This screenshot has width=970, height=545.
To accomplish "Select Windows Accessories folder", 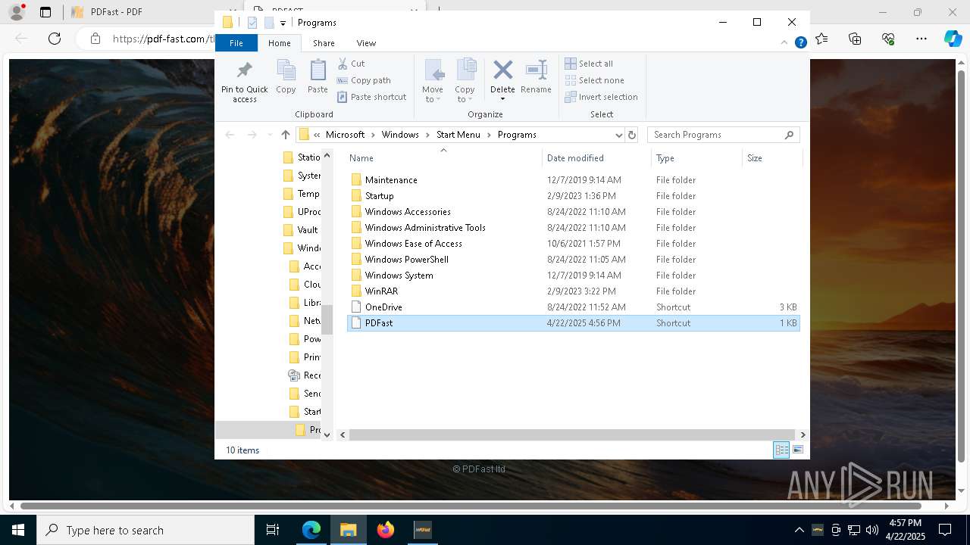I will click(573, 212).
